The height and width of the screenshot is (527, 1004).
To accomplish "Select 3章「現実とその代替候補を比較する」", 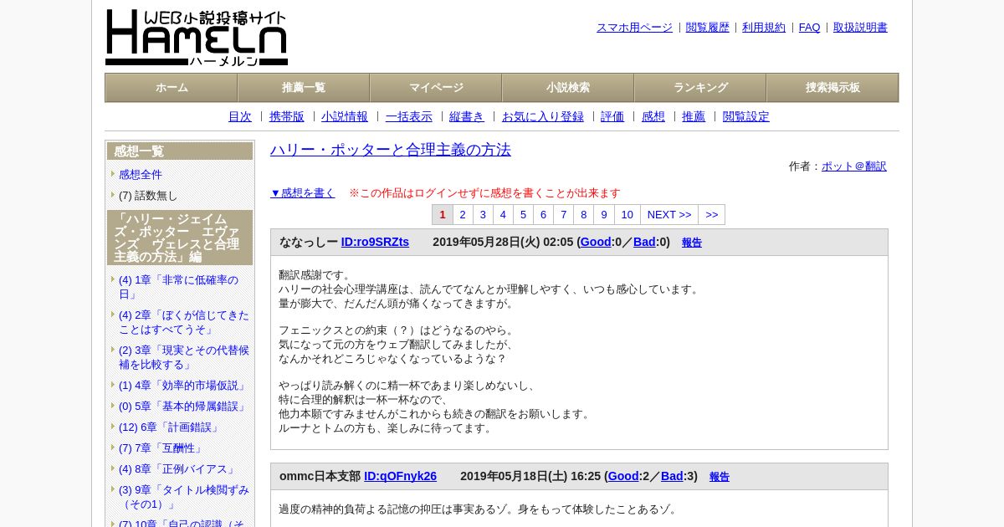I will click(x=184, y=357).
